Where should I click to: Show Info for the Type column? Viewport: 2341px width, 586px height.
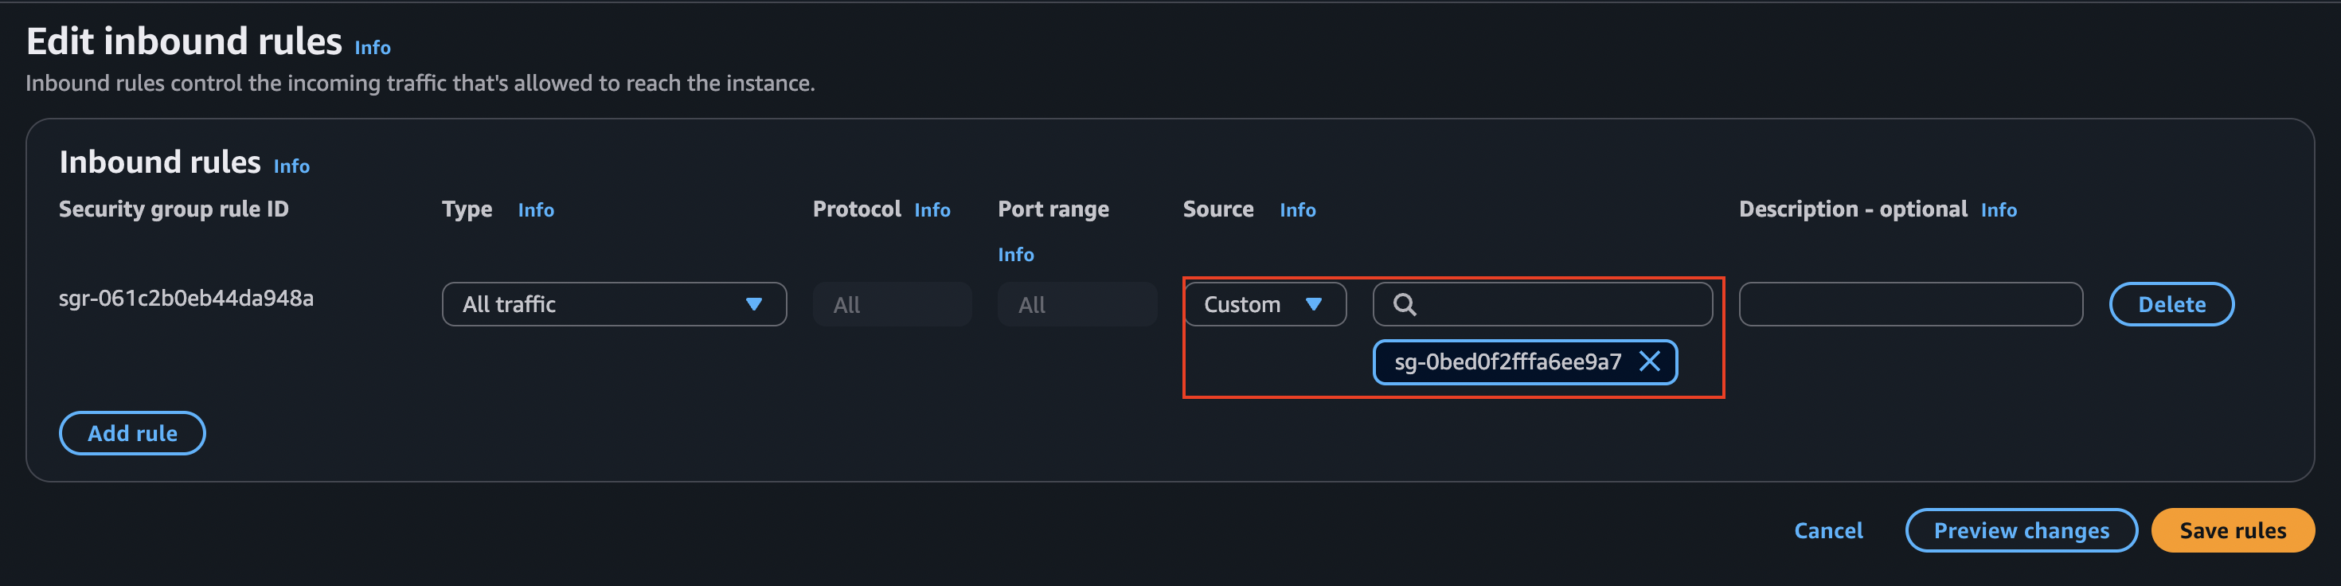[x=535, y=211]
